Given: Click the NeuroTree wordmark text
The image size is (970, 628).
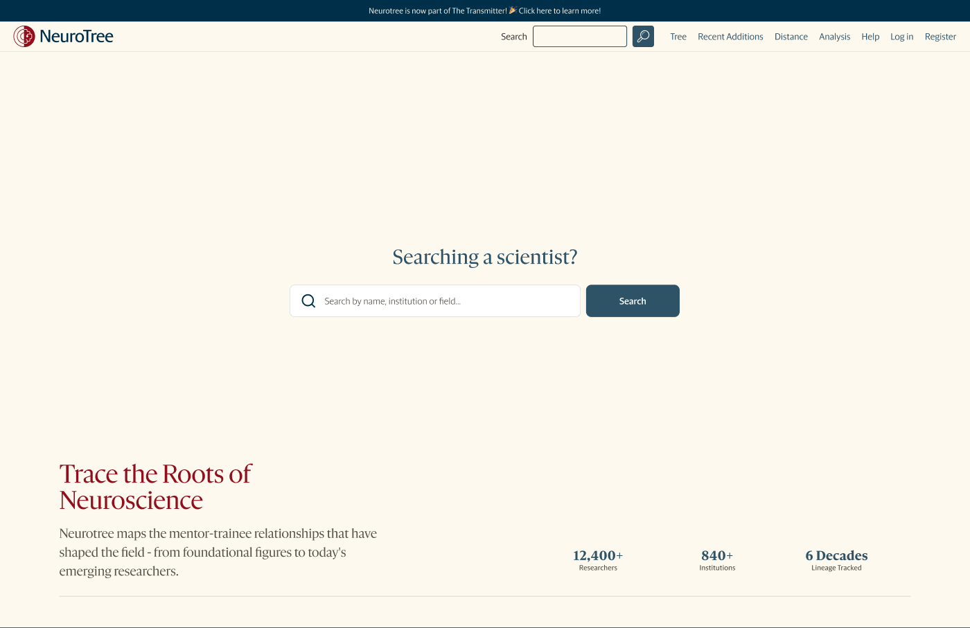Looking at the screenshot, I should 76,36.
